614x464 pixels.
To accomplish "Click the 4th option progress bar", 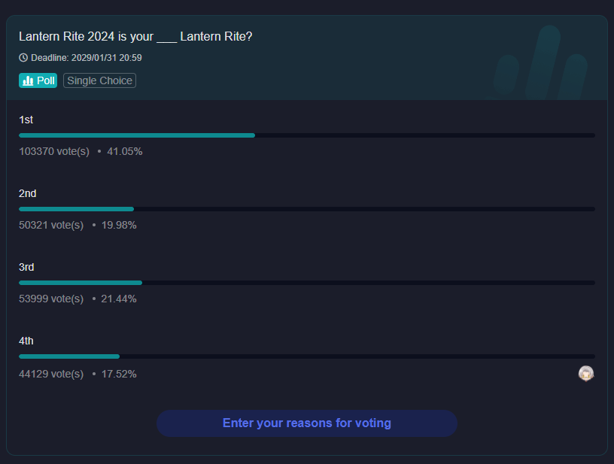I will [306, 356].
